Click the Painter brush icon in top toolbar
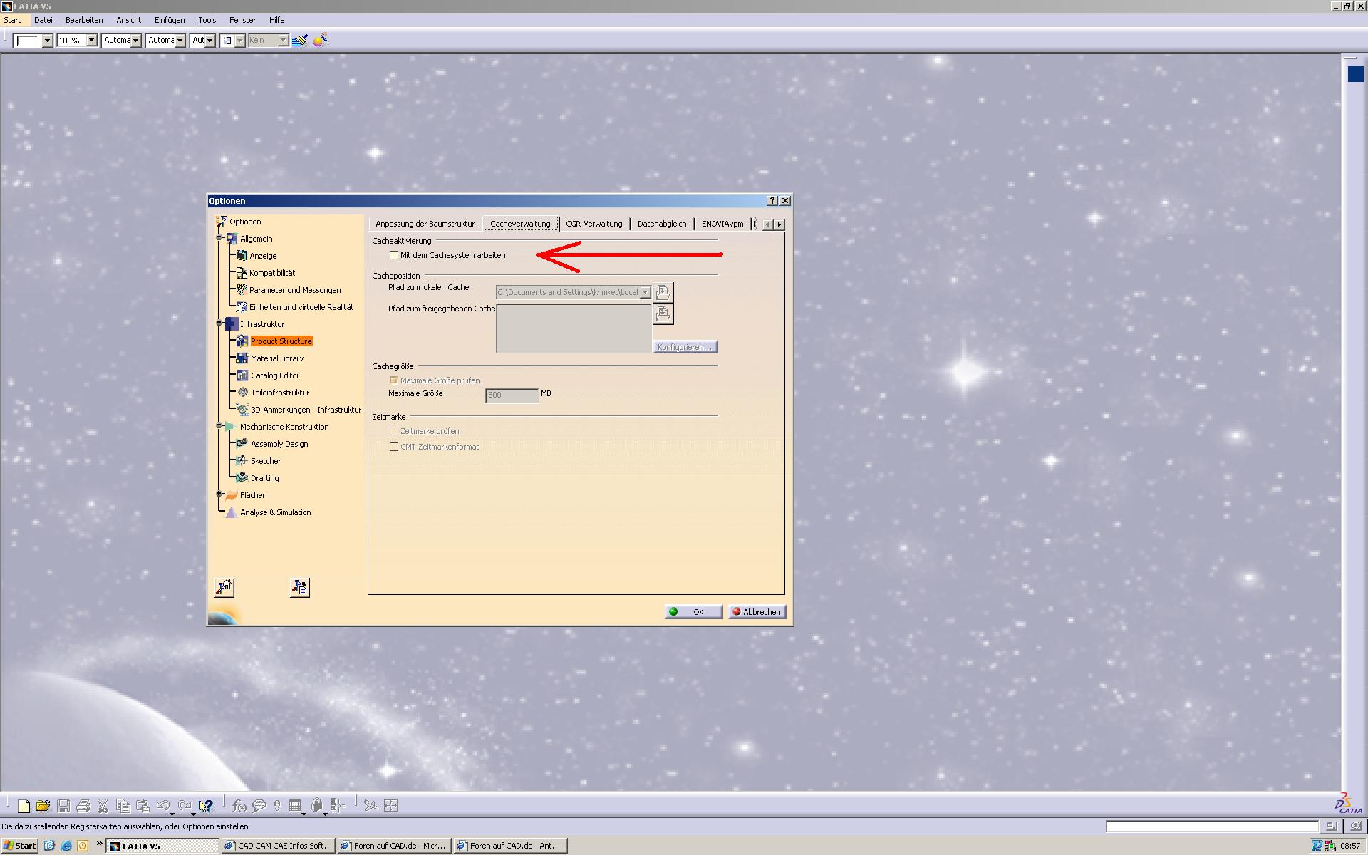 pyautogui.click(x=300, y=41)
